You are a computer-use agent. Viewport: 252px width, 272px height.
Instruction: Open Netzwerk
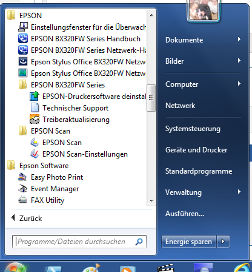(181, 106)
